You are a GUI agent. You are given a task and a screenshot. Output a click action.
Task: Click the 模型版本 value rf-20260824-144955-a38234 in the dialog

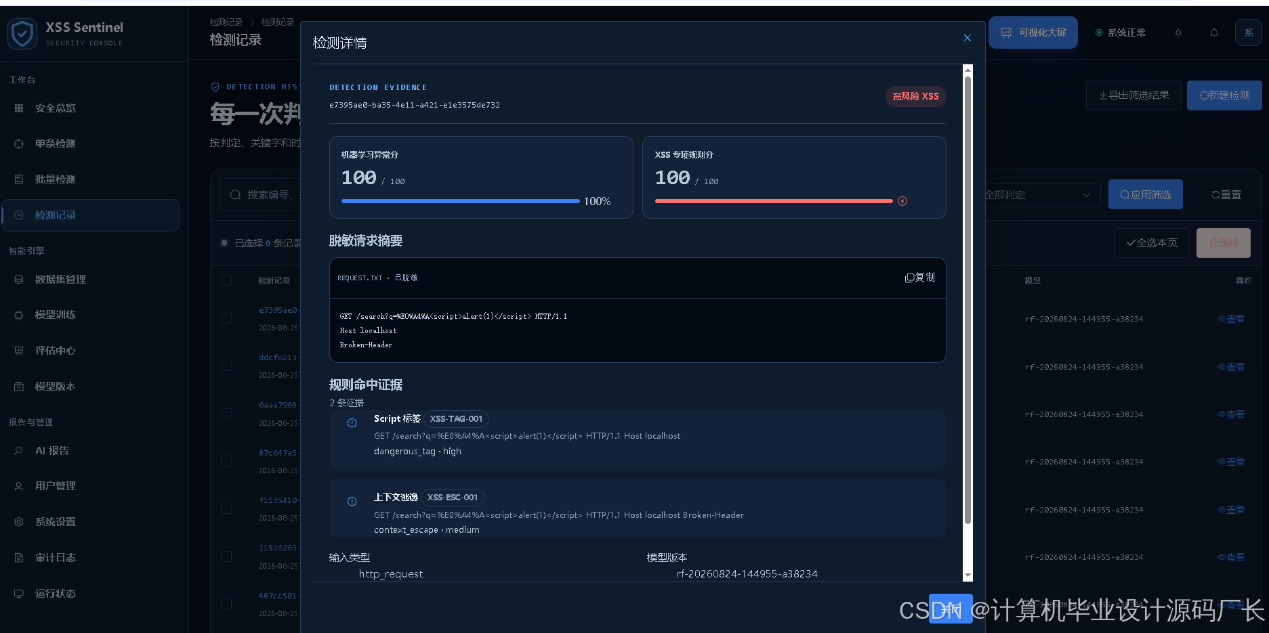(747, 574)
